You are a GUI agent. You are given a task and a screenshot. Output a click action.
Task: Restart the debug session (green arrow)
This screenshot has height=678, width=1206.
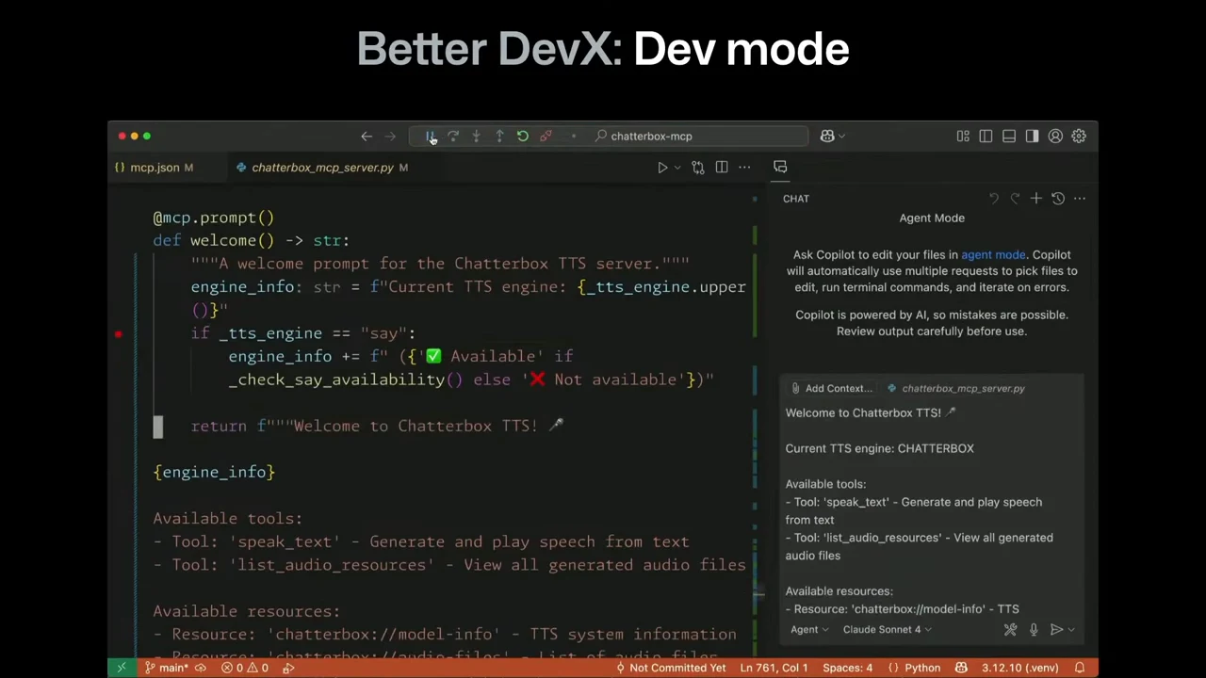(523, 137)
